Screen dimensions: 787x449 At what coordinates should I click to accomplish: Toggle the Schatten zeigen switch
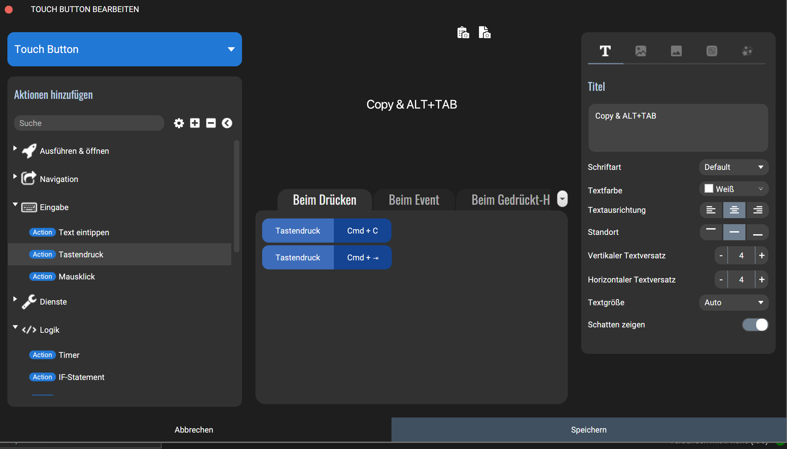[755, 324]
